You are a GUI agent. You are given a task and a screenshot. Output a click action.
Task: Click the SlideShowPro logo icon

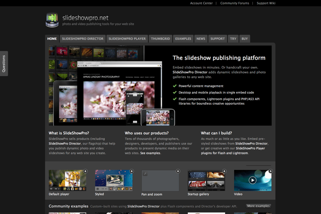52,20
